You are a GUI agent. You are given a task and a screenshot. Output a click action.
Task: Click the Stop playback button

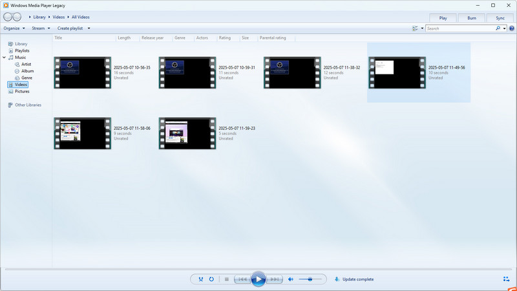(x=227, y=279)
